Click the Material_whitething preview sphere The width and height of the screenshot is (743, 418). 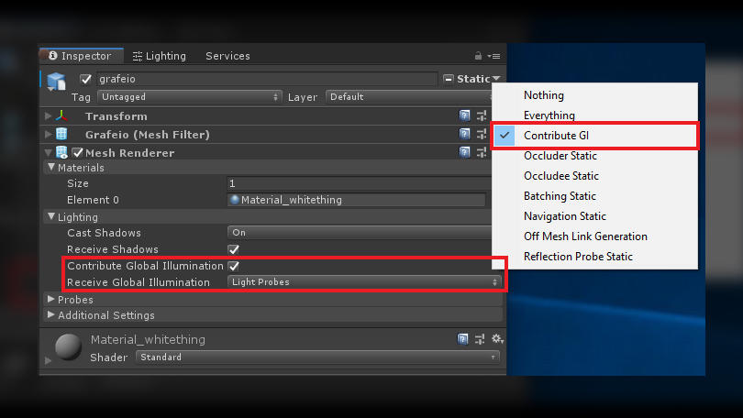pyautogui.click(x=68, y=347)
